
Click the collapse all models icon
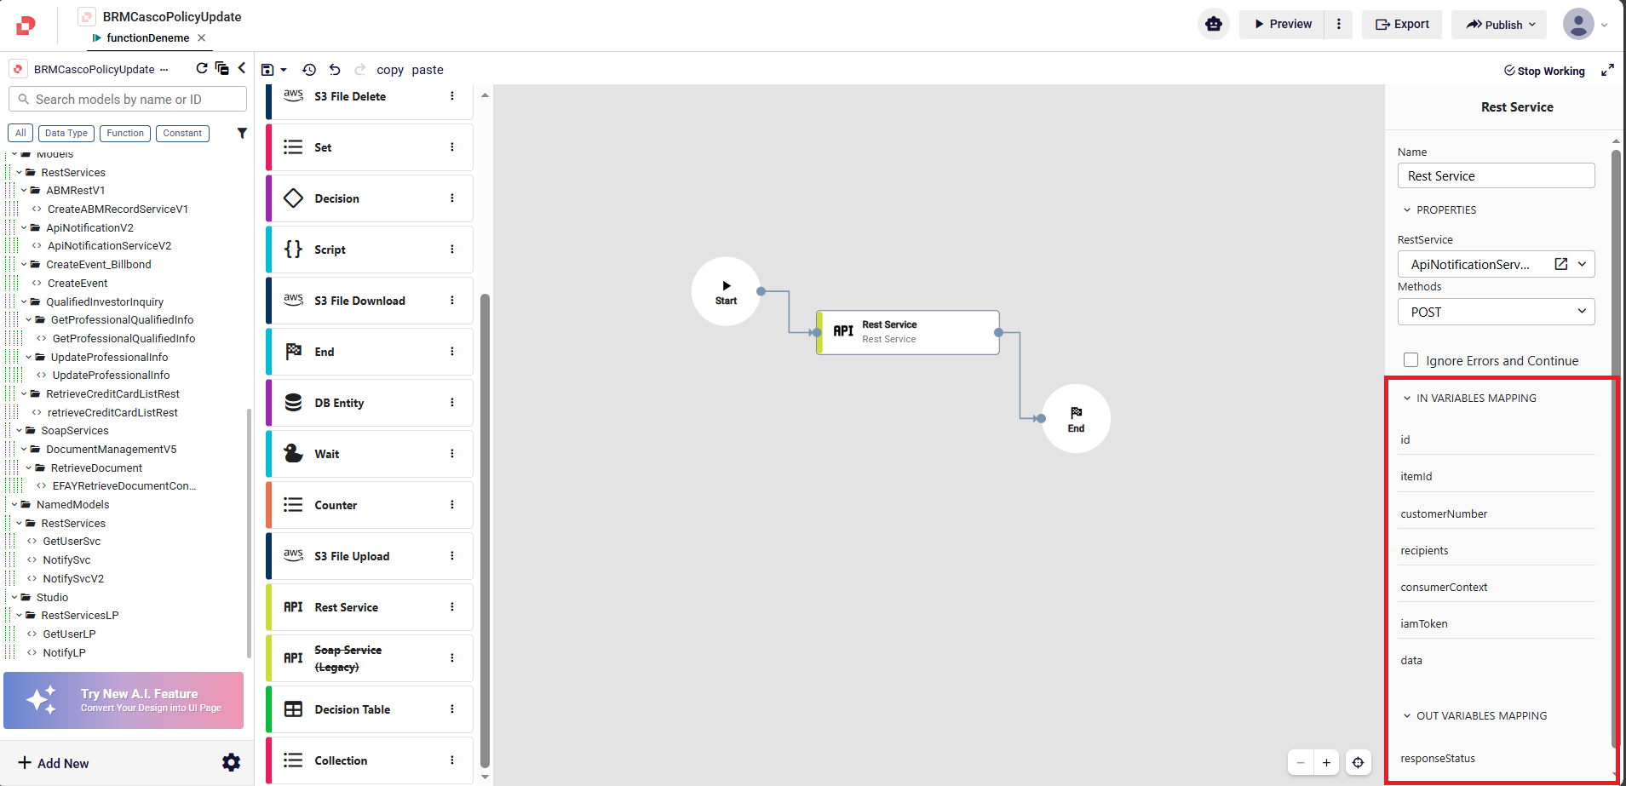click(222, 68)
